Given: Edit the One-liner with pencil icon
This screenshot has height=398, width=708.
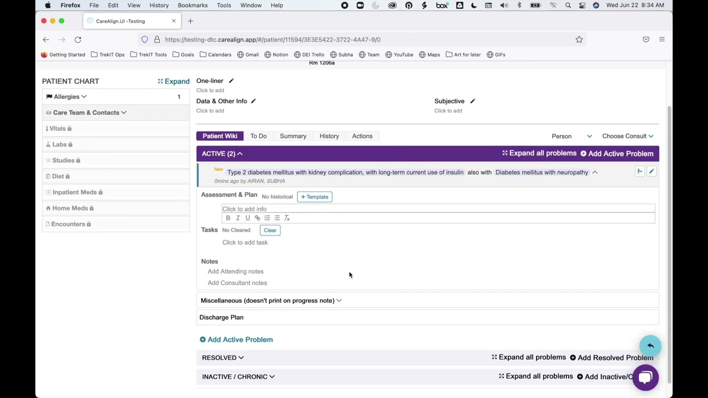Looking at the screenshot, I should point(231,81).
